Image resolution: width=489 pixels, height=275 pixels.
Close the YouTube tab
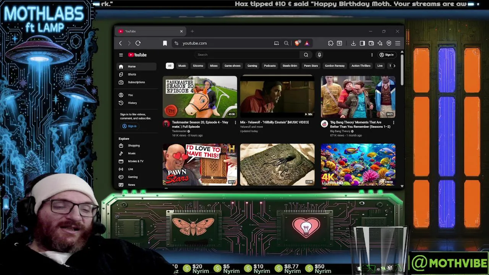click(x=181, y=31)
